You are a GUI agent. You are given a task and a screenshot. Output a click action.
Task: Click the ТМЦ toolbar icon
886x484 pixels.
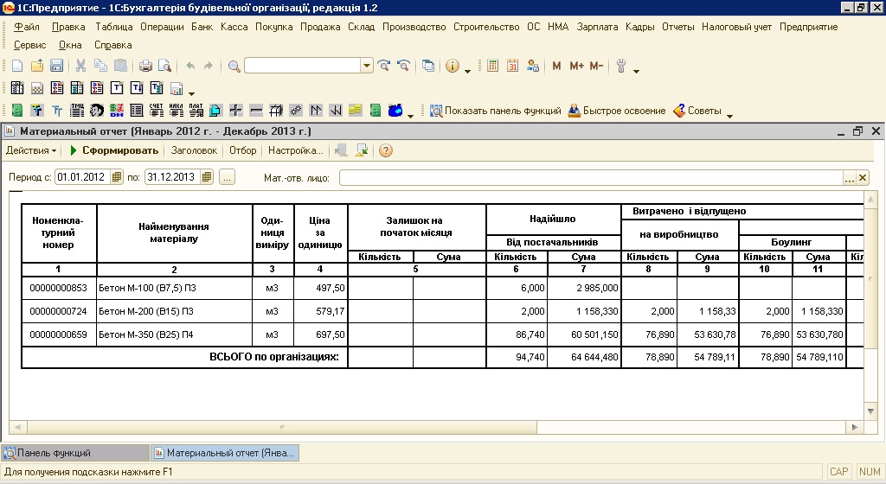(77, 110)
